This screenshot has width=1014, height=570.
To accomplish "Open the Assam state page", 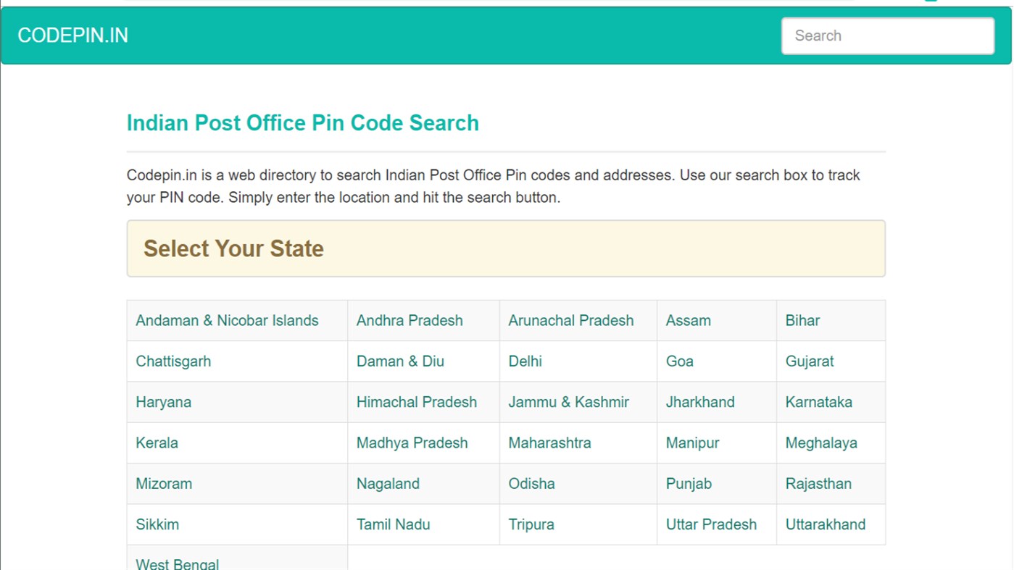I will point(688,320).
